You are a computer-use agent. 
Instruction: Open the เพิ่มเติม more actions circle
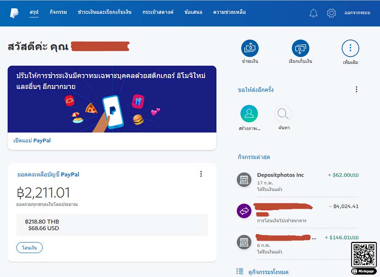pos(350,48)
